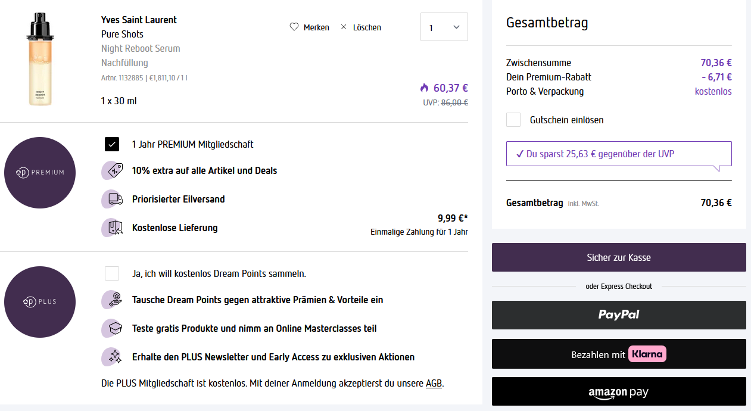Click the serum product thumbnail image

[40, 61]
